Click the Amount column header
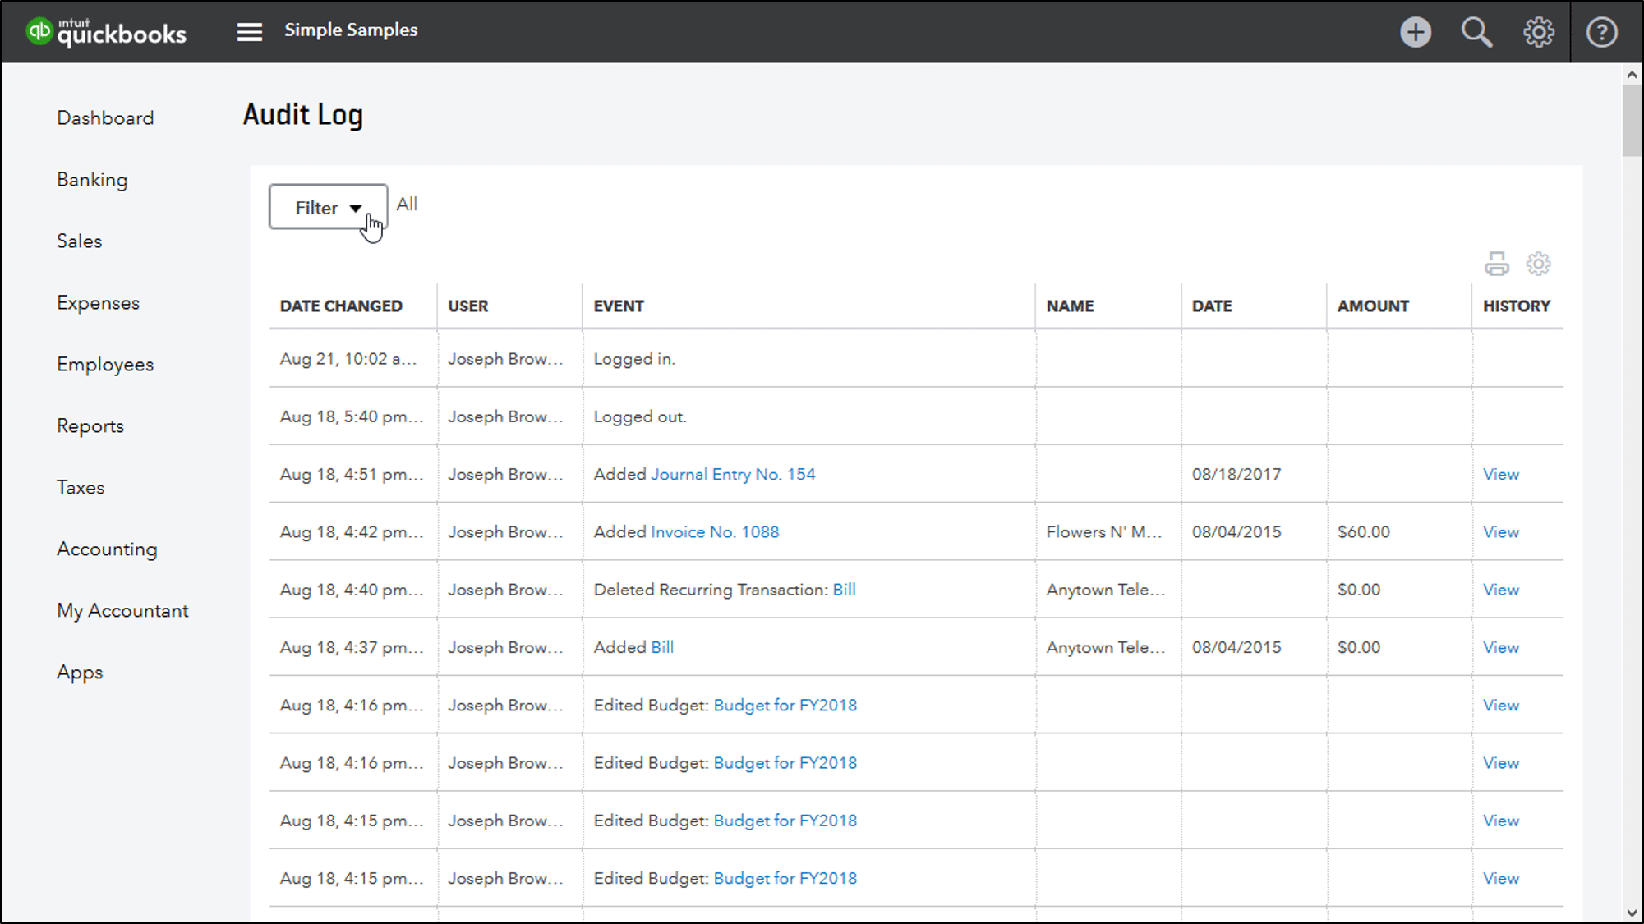The image size is (1644, 924). [x=1372, y=306]
